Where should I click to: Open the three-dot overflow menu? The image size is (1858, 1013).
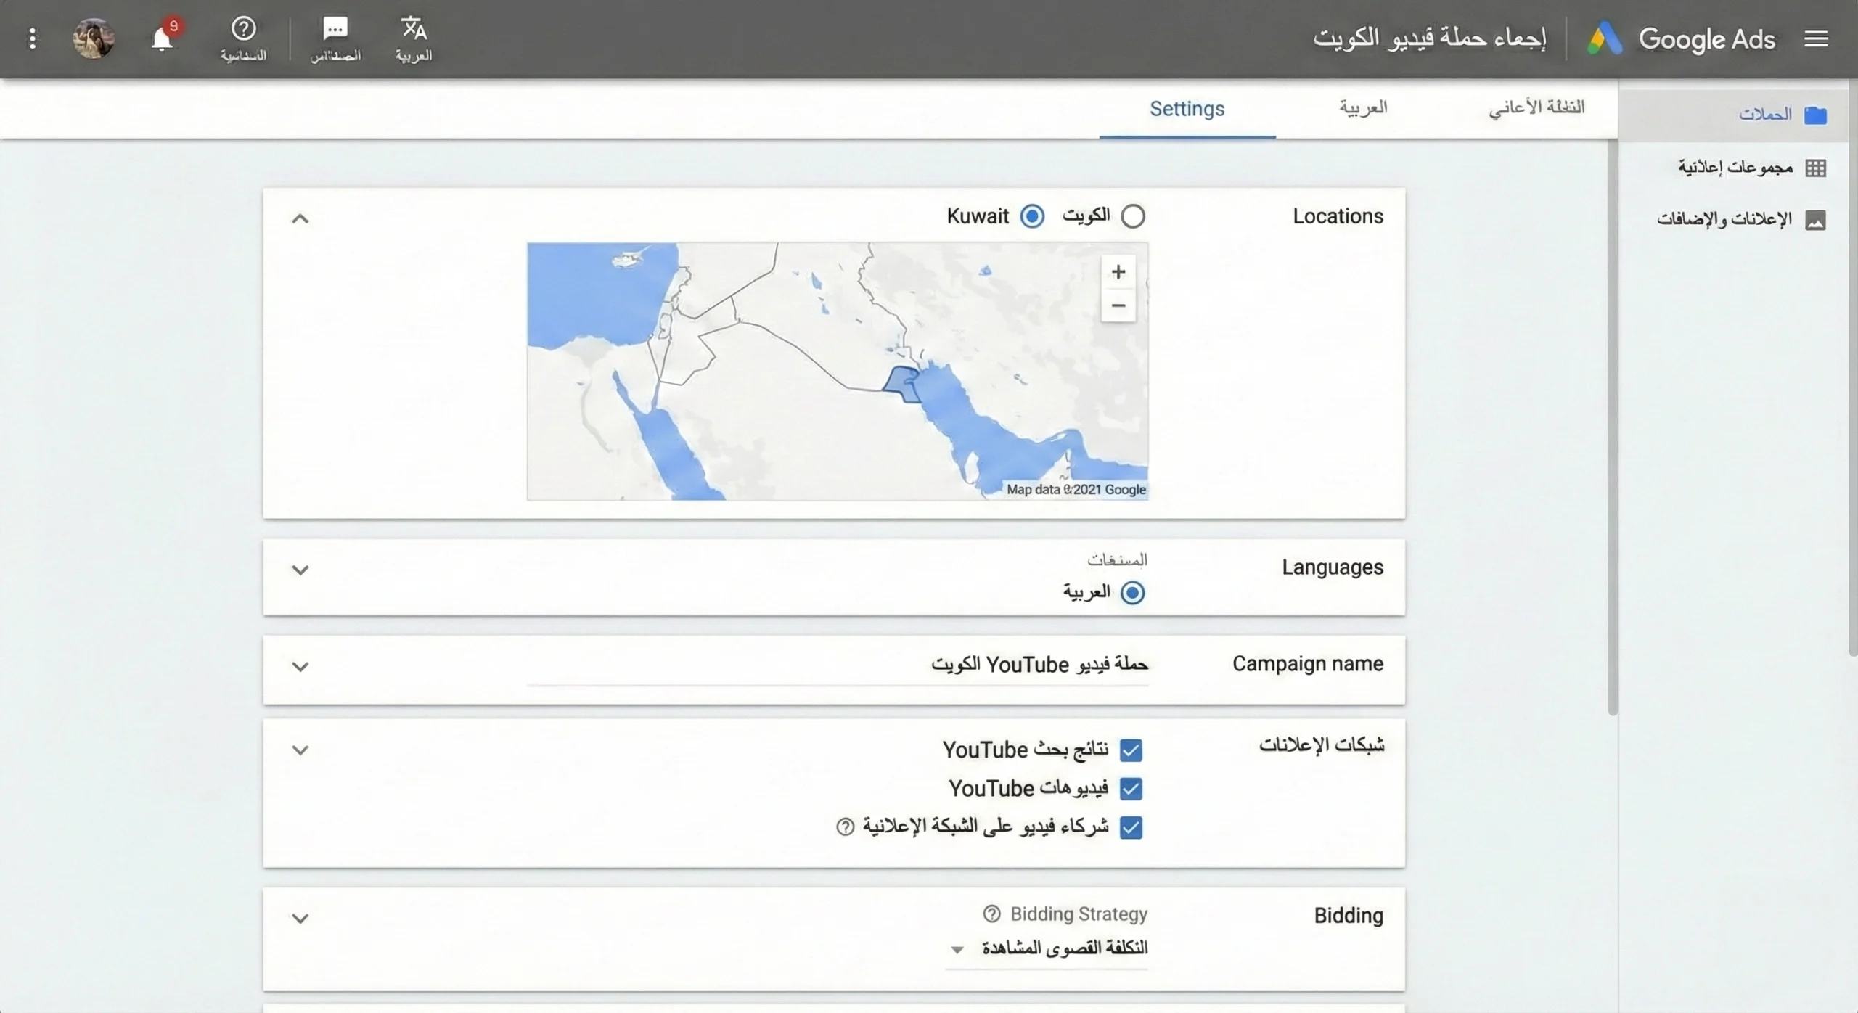pos(32,38)
